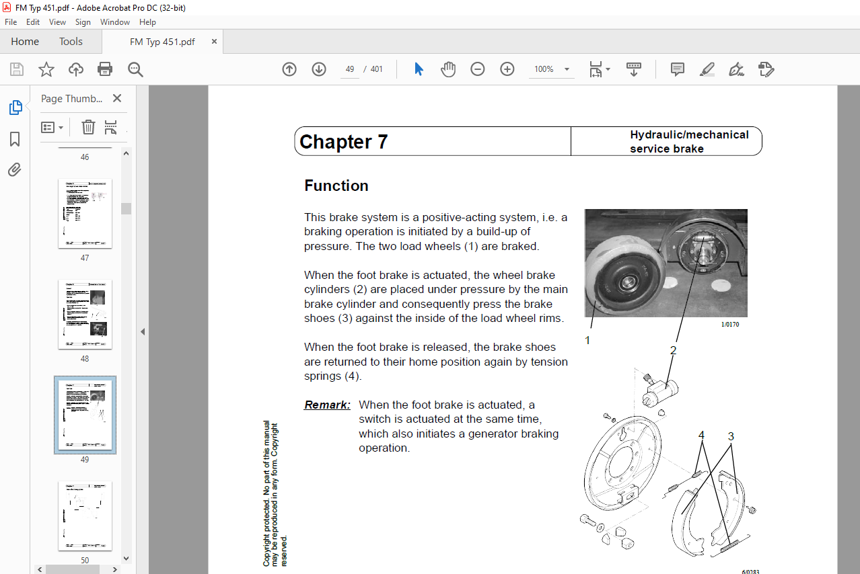Delete selected page trash icon
860x574 pixels.
point(88,127)
